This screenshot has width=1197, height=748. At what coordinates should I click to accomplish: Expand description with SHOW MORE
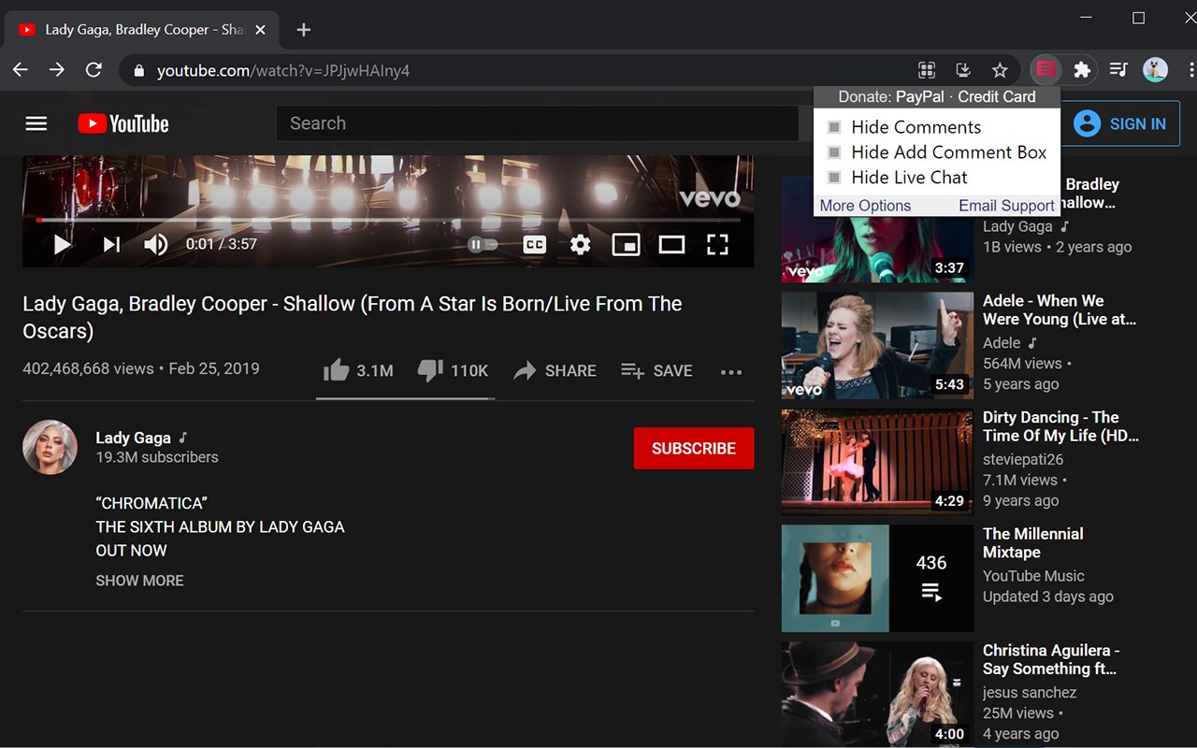click(x=139, y=581)
